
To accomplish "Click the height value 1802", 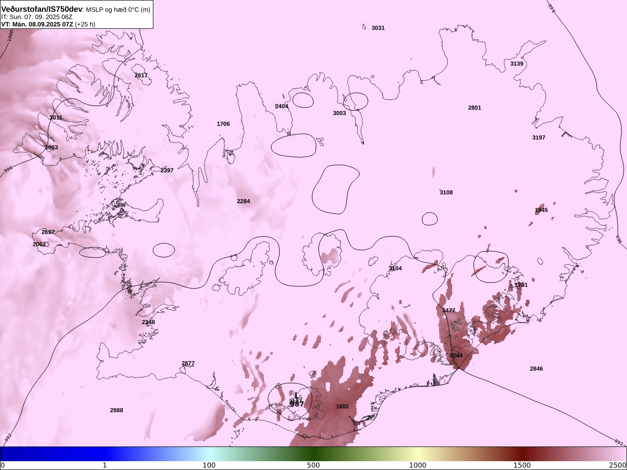I will point(342,407).
